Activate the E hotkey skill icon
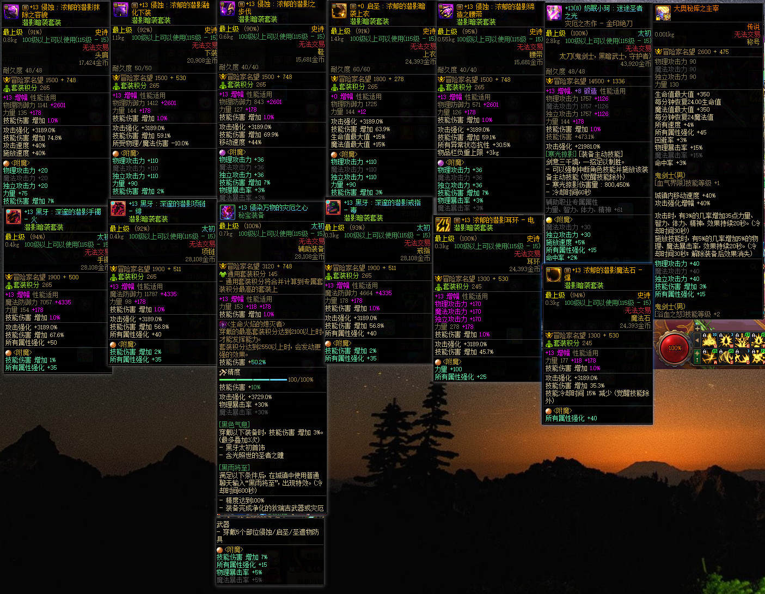Screen dimensions: 765x594 (743, 341)
